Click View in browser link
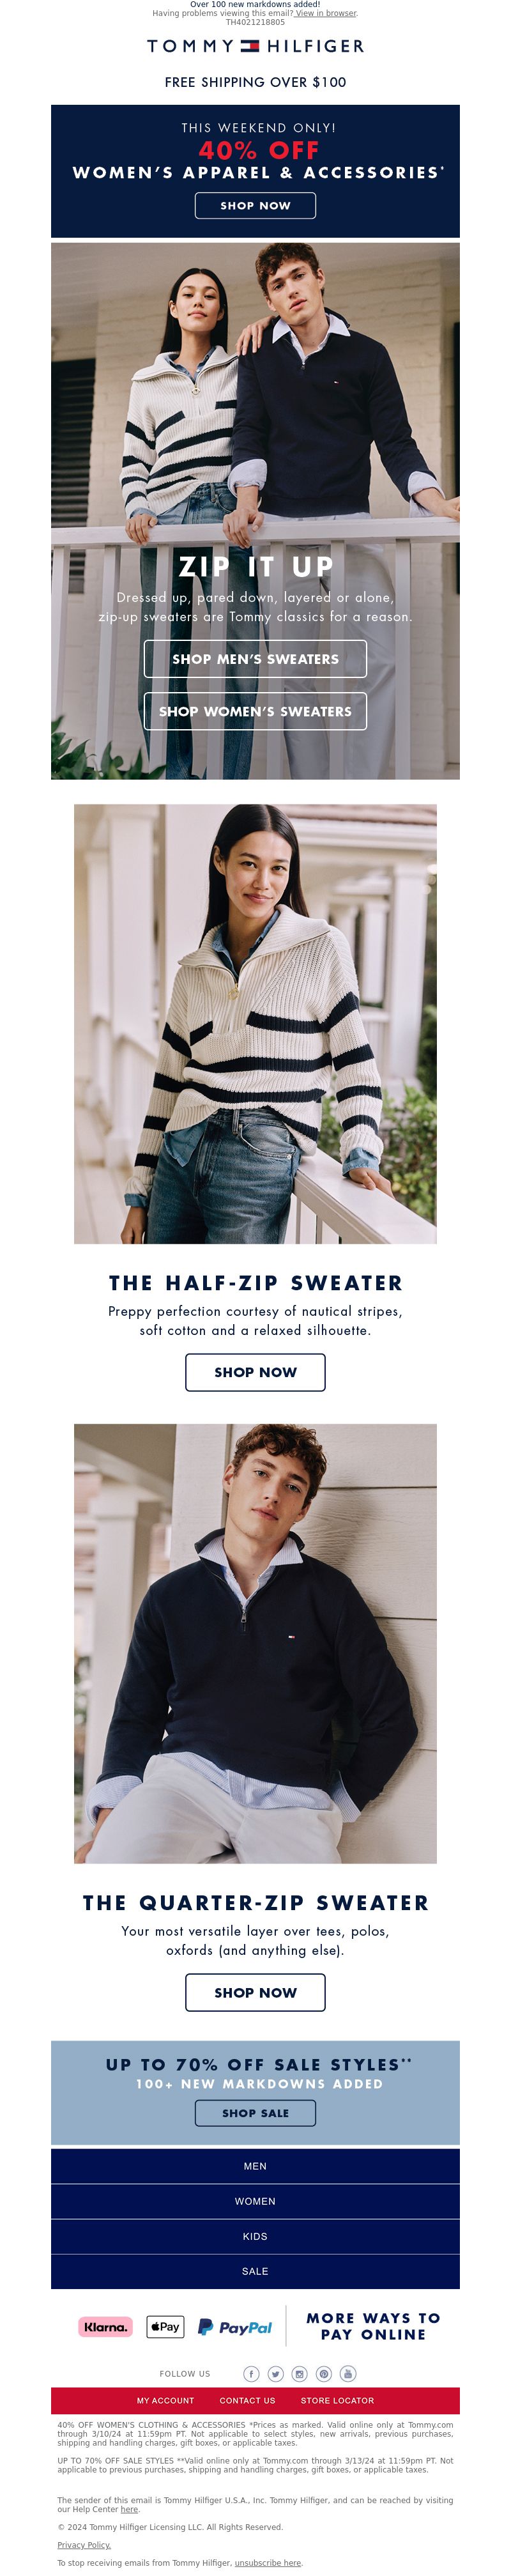The image size is (511, 2576). 326,13
